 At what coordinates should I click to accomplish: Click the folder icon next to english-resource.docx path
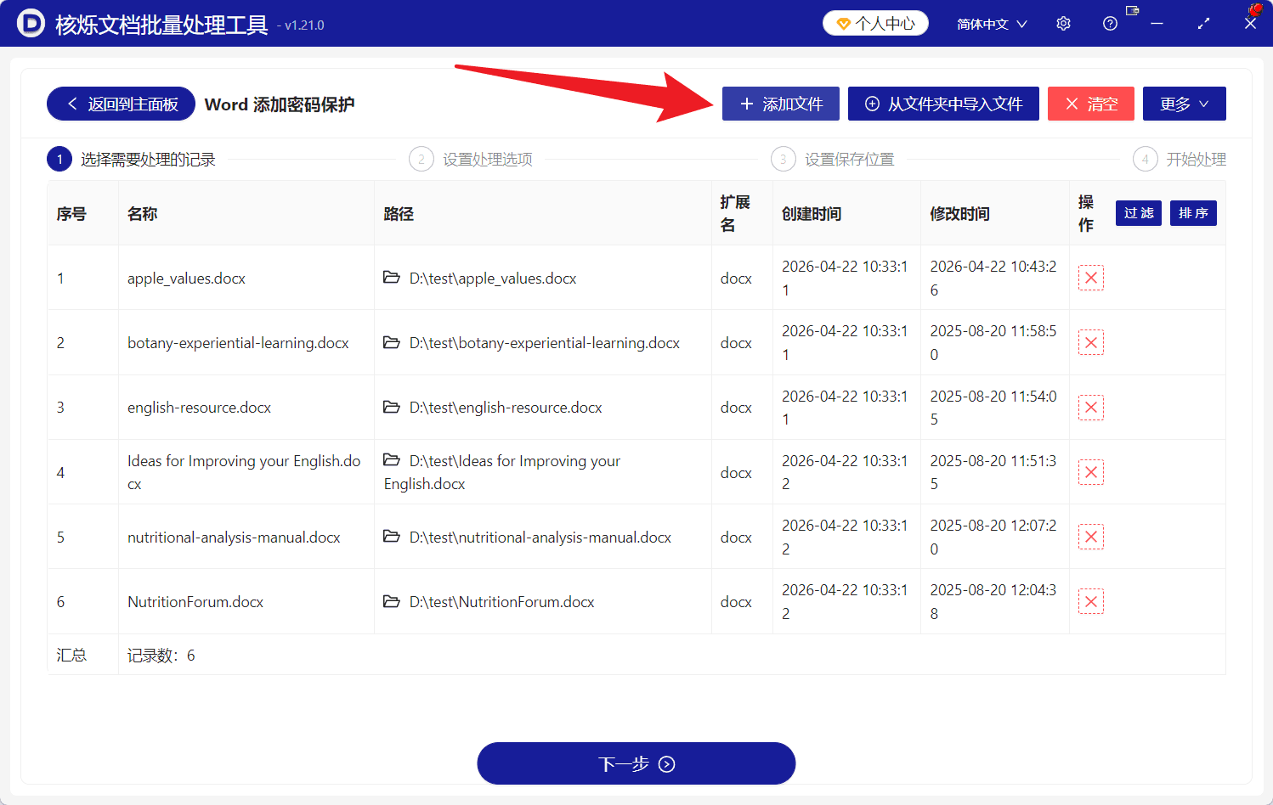(x=392, y=407)
